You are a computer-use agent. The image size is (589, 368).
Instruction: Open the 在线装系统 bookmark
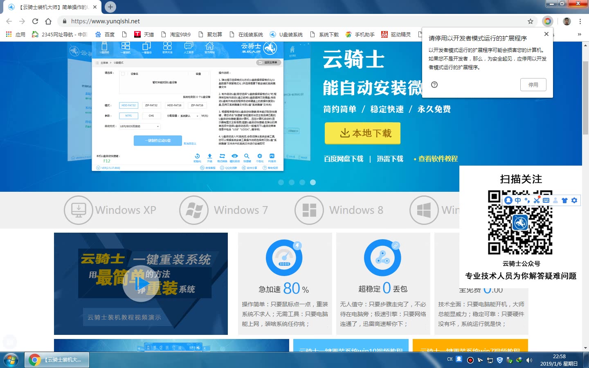[x=246, y=34]
